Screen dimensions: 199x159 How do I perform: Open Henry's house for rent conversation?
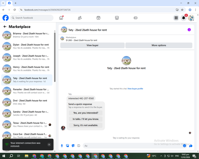point(27,69)
